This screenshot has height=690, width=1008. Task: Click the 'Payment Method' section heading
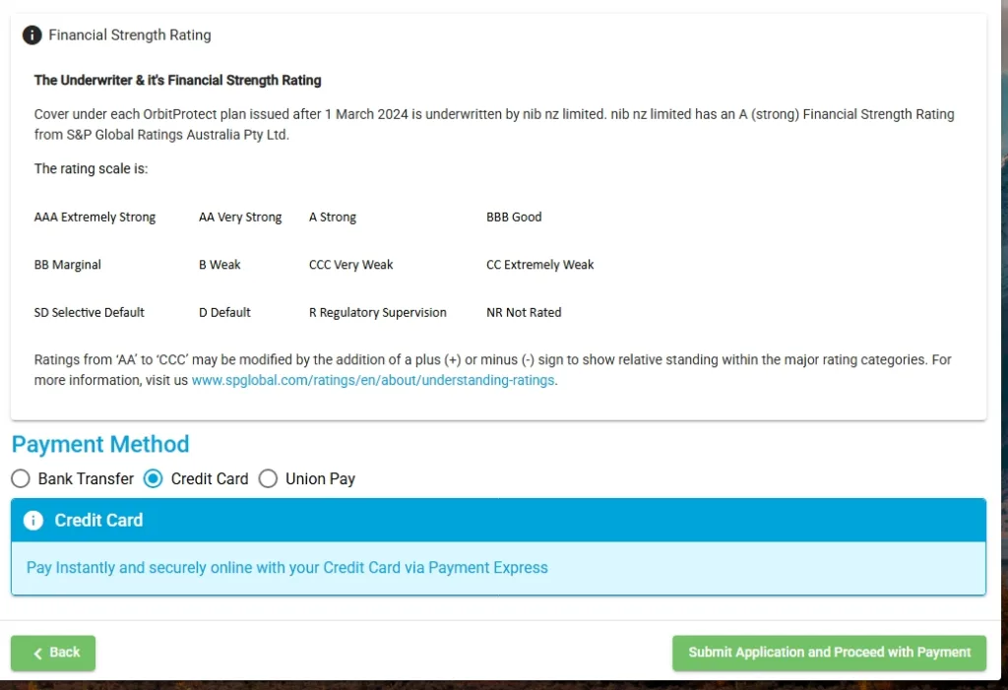tap(100, 444)
